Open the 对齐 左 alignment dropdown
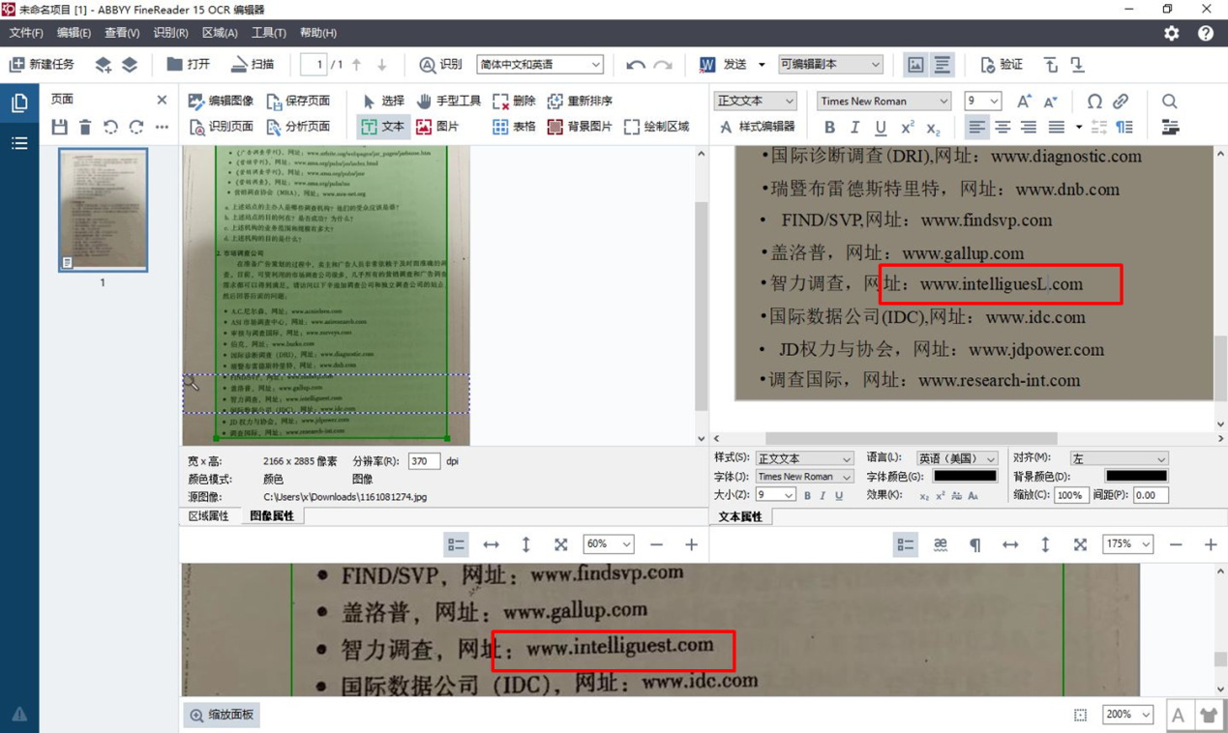The height and width of the screenshot is (733, 1228). coord(1119,458)
